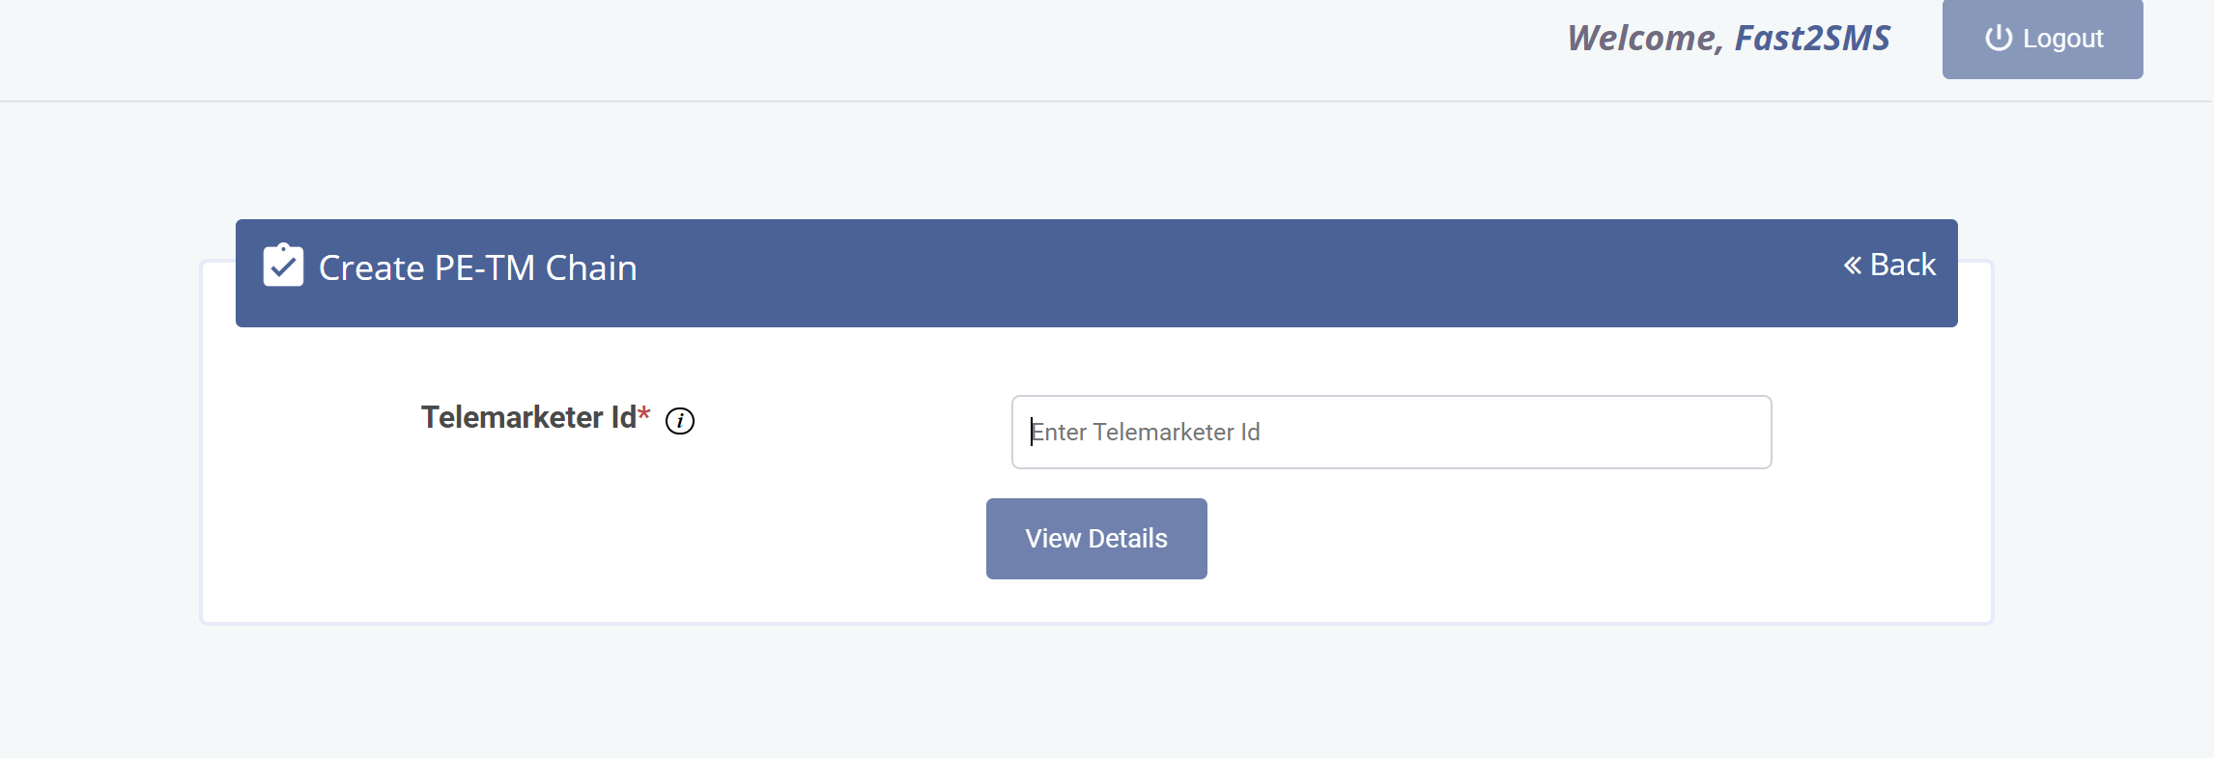Viewport: 2214px width, 758px height.
Task: Click the blue PE-TM Chain header bar
Action: tap(1096, 273)
